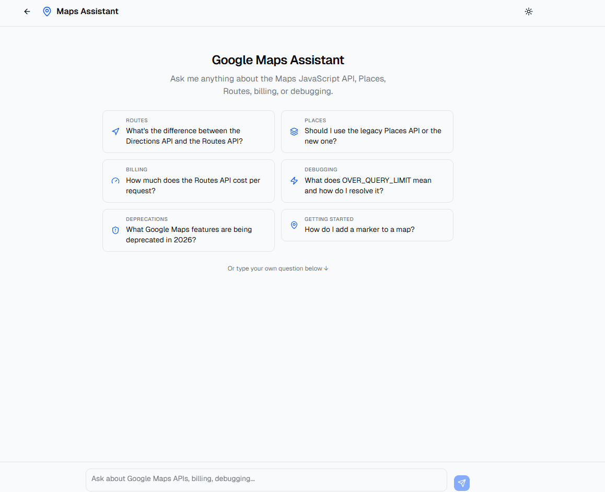This screenshot has height=492, width=605.
Task: Select the 2026 deprecations suggestion
Action: click(188, 230)
